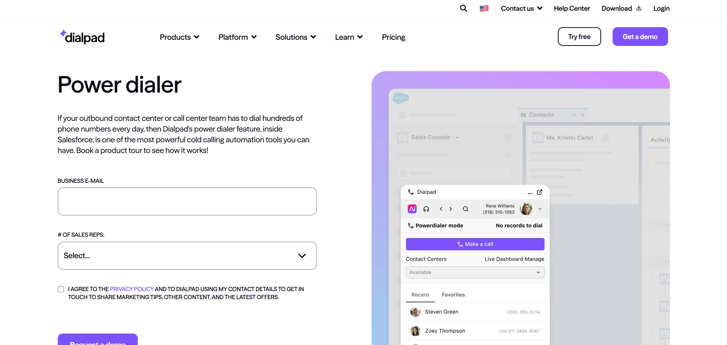Click the phone icon next to Dialpad title
The height and width of the screenshot is (345, 727).
coord(411,192)
